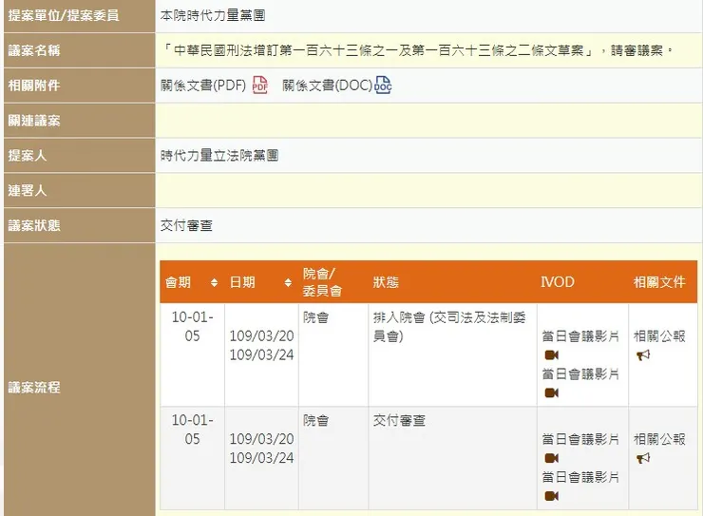Viewport: 703px width, 516px height.
Task: Open the 關係文書 PDF file icon
Action: pos(260,85)
